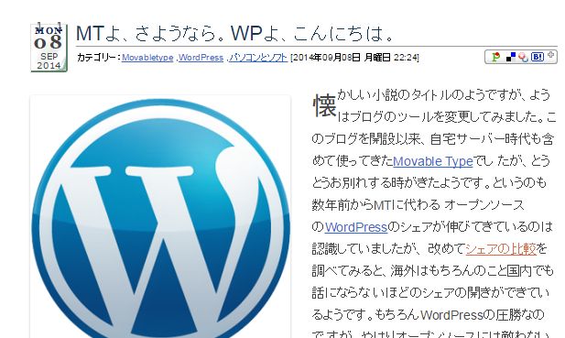Image resolution: width=565 pixels, height=338 pixels.
Task: Click the MON 08 SEP 2014 calendar date icon
Action: pyautogui.click(x=49, y=48)
